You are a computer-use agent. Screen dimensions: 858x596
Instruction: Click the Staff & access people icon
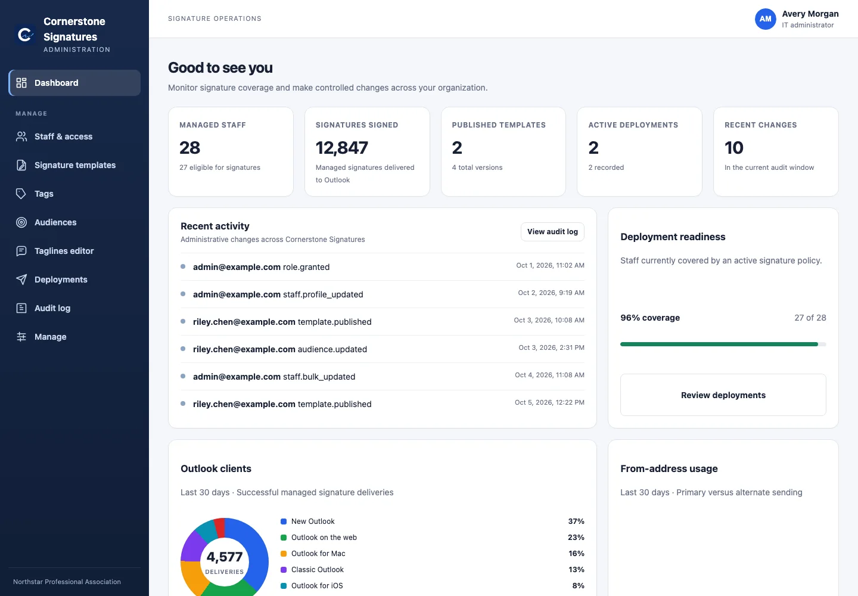21,136
